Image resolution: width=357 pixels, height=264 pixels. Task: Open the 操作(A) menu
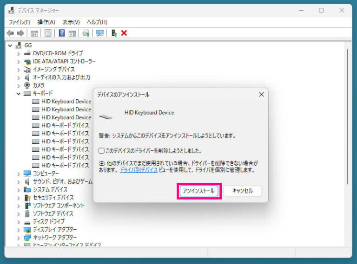point(46,22)
